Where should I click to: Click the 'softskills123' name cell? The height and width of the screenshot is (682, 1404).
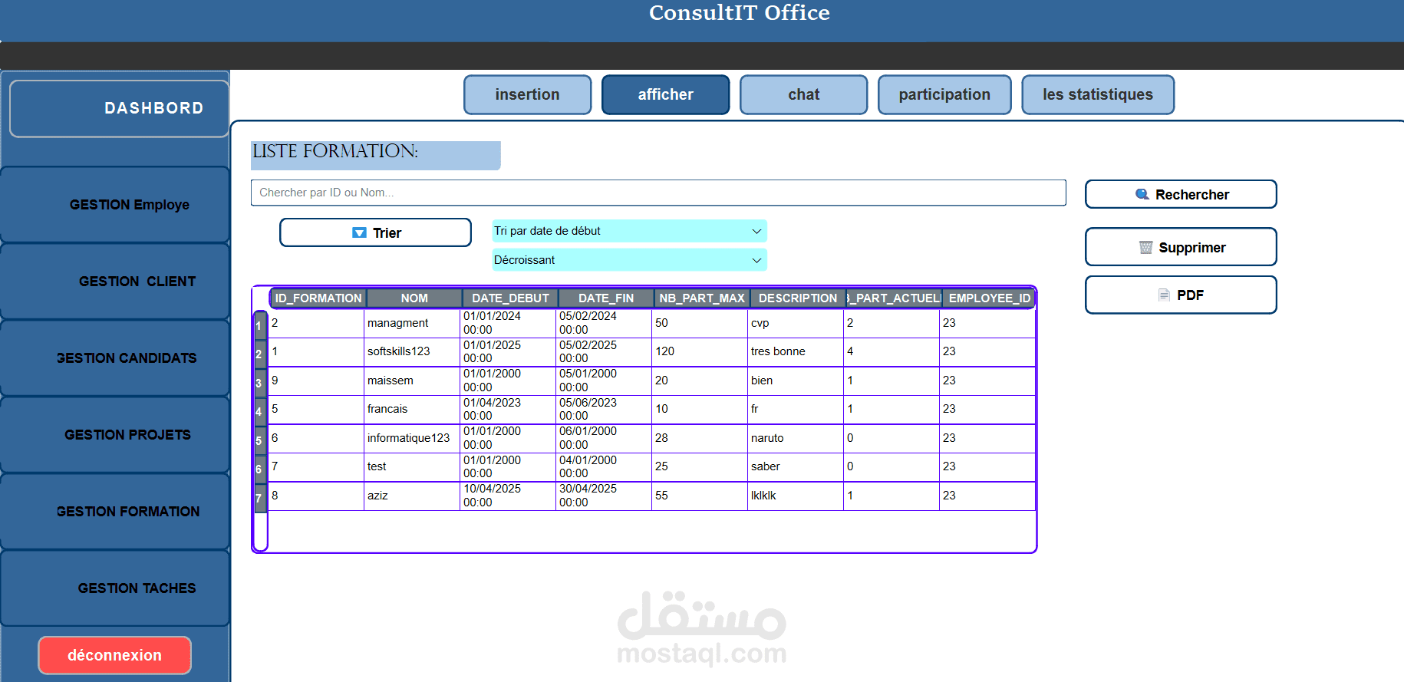point(412,351)
